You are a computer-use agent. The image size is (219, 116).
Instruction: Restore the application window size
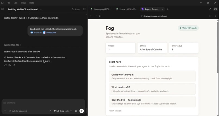(208, 3)
